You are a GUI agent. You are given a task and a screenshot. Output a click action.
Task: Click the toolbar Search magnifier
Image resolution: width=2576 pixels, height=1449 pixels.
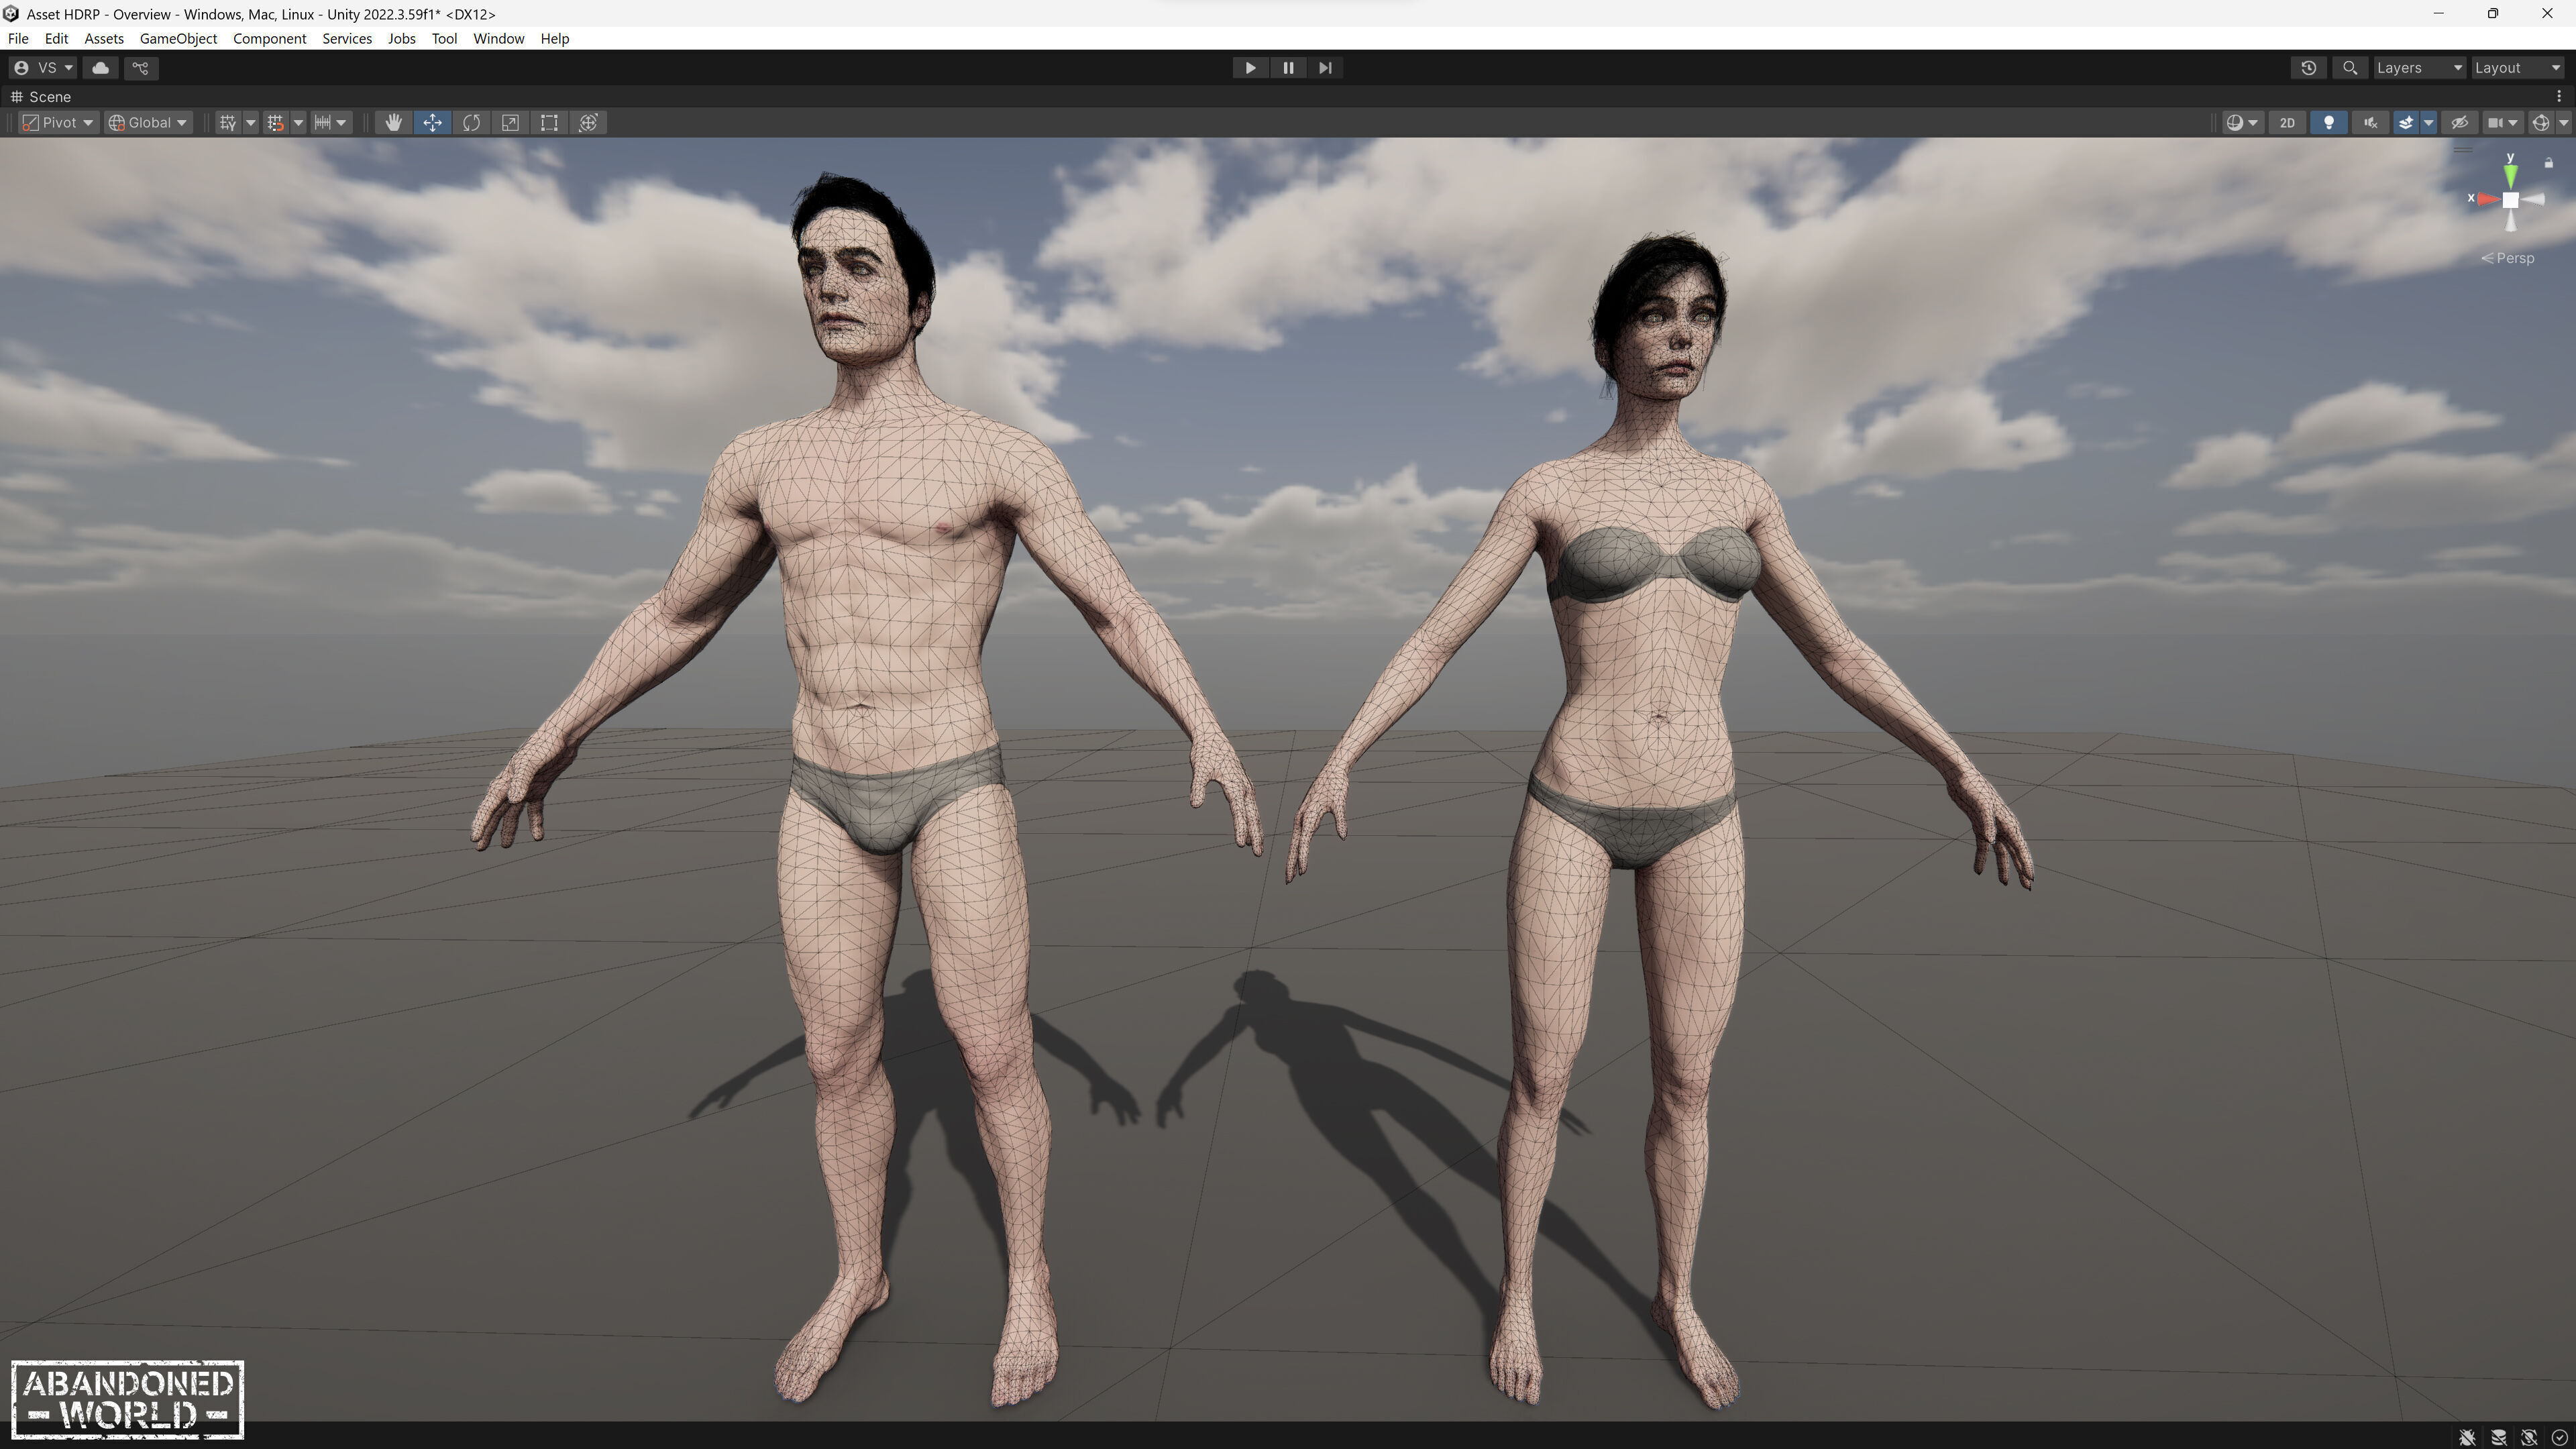pos(2350,67)
